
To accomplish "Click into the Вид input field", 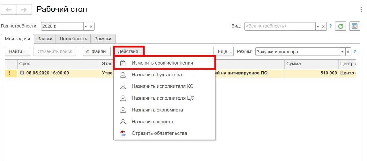I will pyautogui.click(x=280, y=27).
